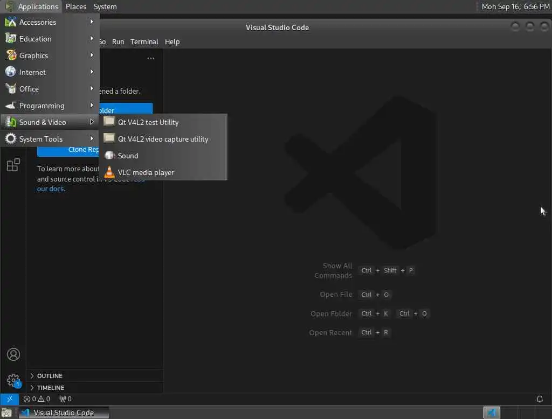Screen dimensions: 552x419
Task: Expand the Programming submenu
Action: pos(50,106)
